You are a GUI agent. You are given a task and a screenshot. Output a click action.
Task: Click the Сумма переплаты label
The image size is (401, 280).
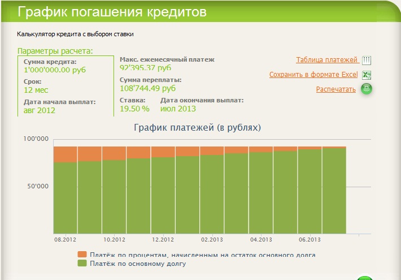click(x=150, y=80)
